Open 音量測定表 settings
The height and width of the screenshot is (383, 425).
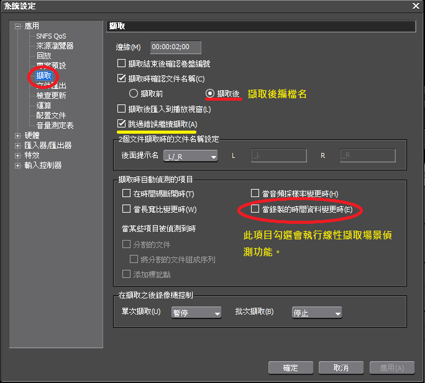pos(54,126)
